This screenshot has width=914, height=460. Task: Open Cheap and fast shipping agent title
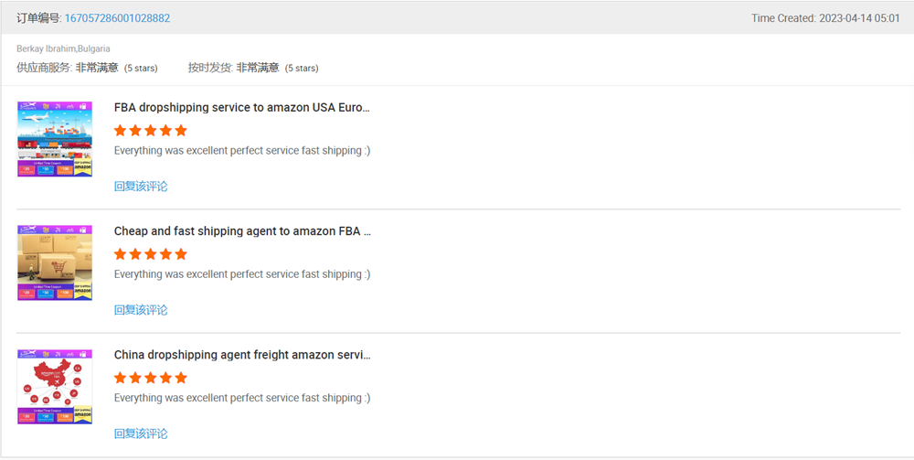242,231
